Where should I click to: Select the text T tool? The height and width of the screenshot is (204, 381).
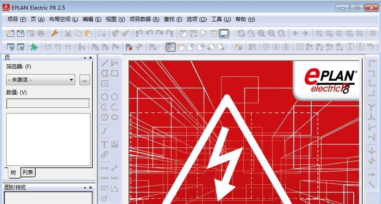pos(105,144)
